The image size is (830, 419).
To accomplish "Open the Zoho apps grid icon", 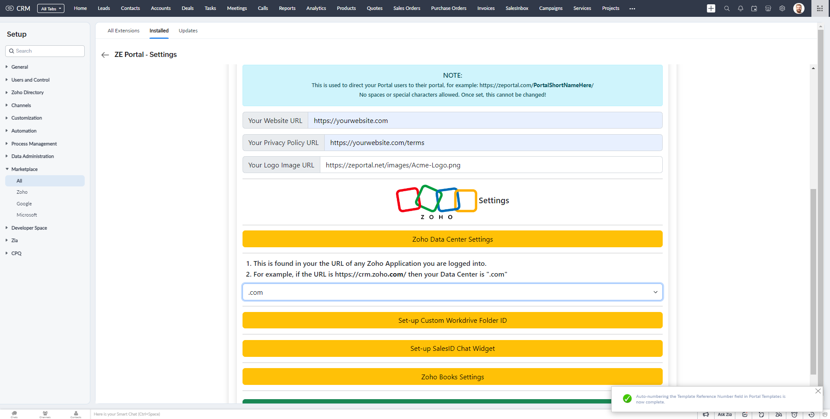I will point(820,8).
